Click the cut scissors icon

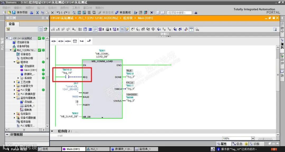tap(37, 12)
